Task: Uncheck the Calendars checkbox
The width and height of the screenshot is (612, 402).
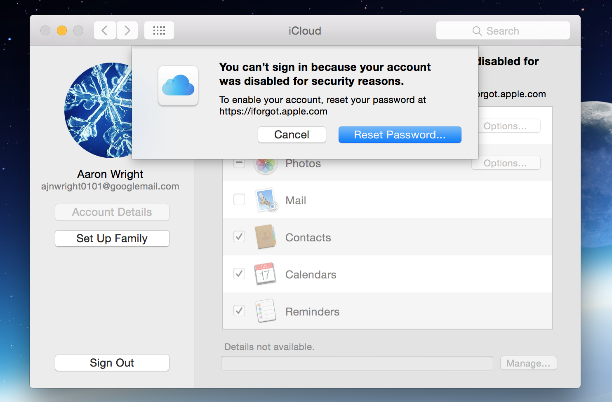Action: coord(239,273)
